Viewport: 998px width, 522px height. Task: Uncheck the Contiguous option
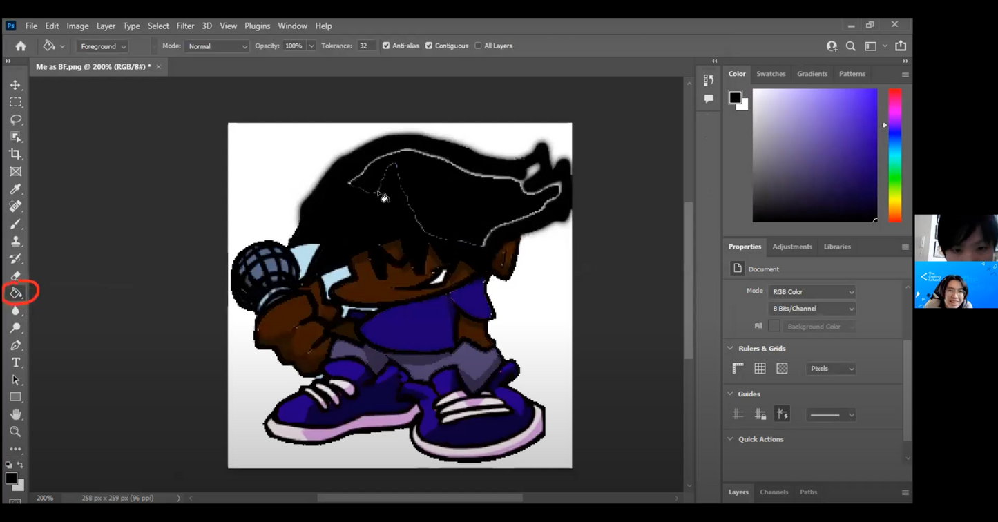click(x=429, y=46)
